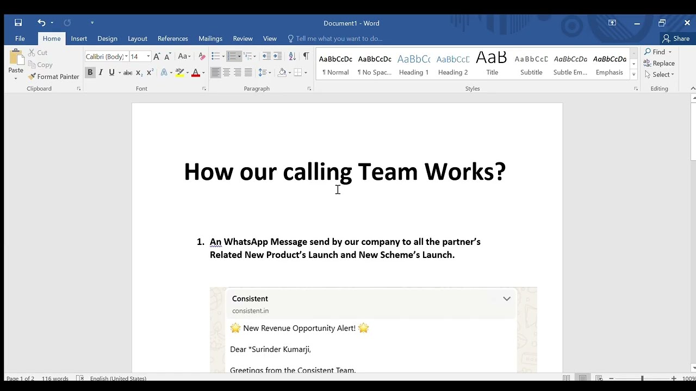Open line and paragraph spacing

[x=264, y=72]
